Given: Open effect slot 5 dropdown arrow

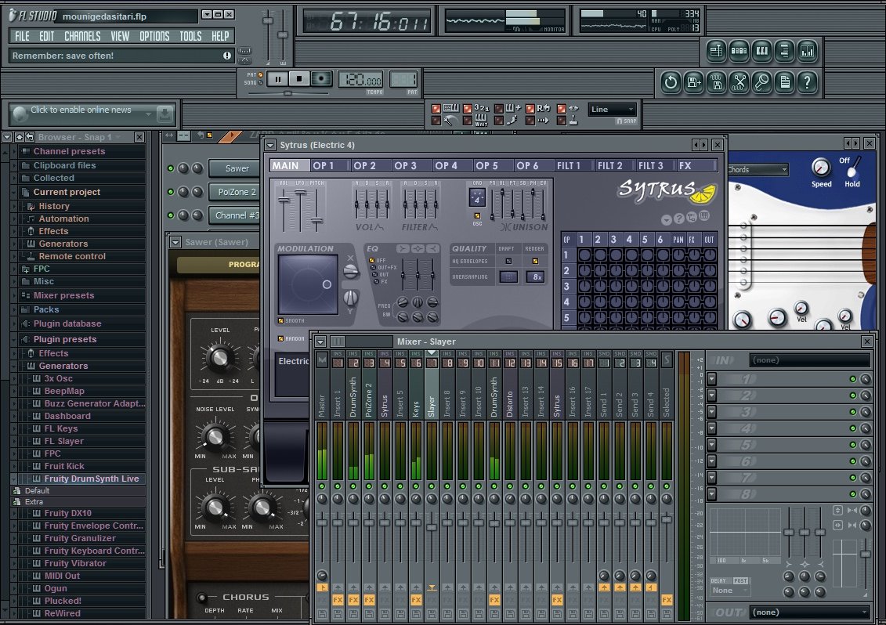Looking at the screenshot, I should [712, 445].
